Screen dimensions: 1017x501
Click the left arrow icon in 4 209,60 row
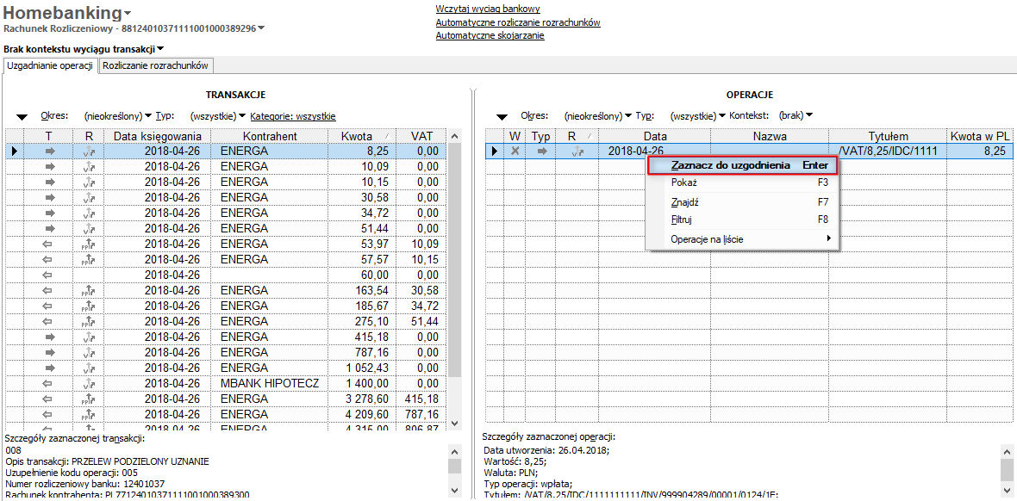point(48,416)
